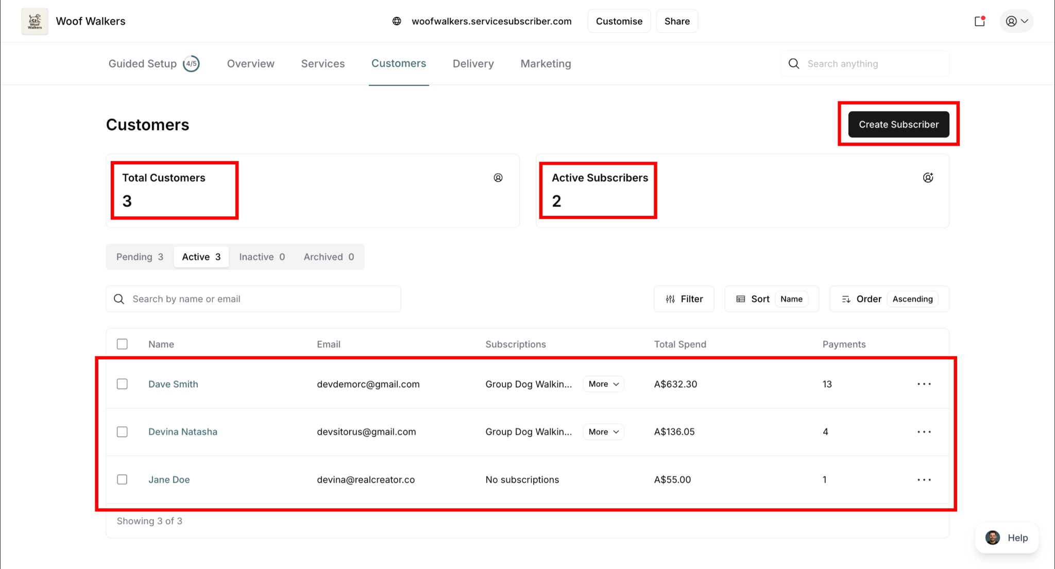The height and width of the screenshot is (569, 1055).
Task: Click the Woof Walkers logo icon
Action: (35, 21)
